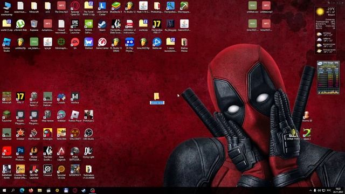Image resolution: width=345 pixels, height=194 pixels.
Task: Open the taskbar search
Action: click(13, 190)
